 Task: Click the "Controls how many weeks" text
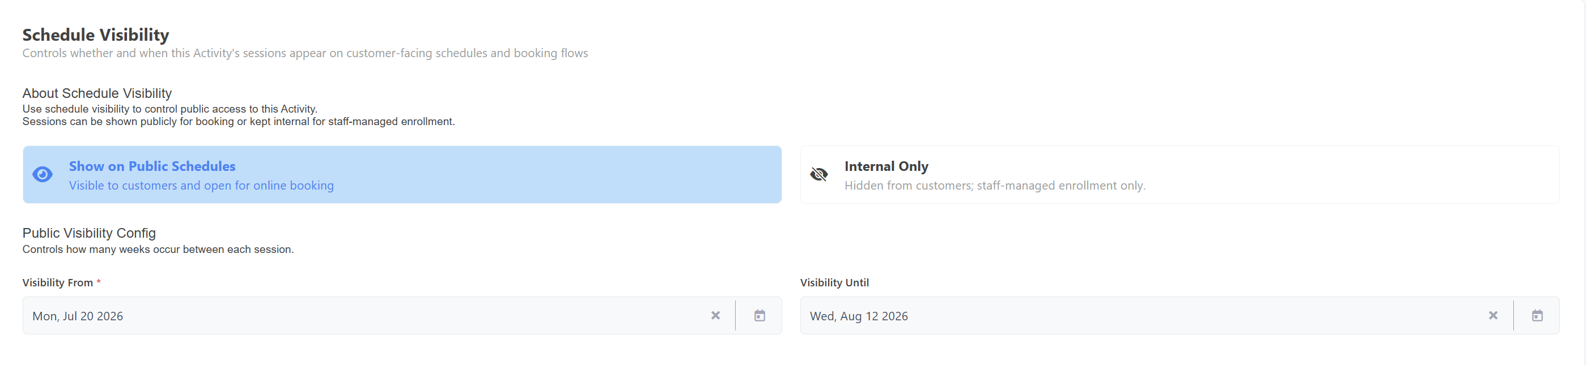click(158, 250)
